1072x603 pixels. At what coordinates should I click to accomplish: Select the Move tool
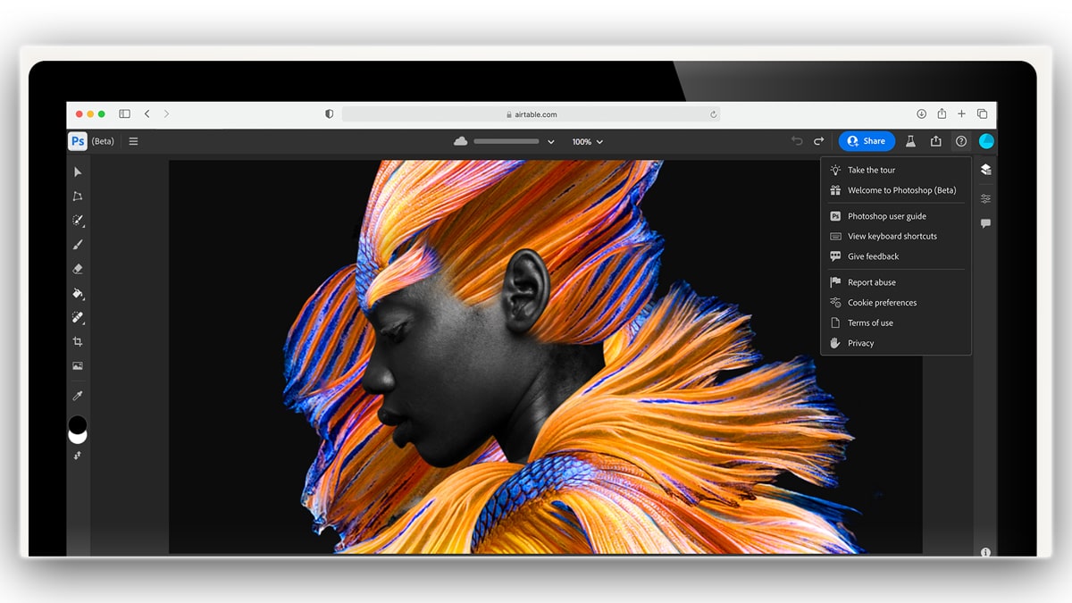pyautogui.click(x=78, y=172)
